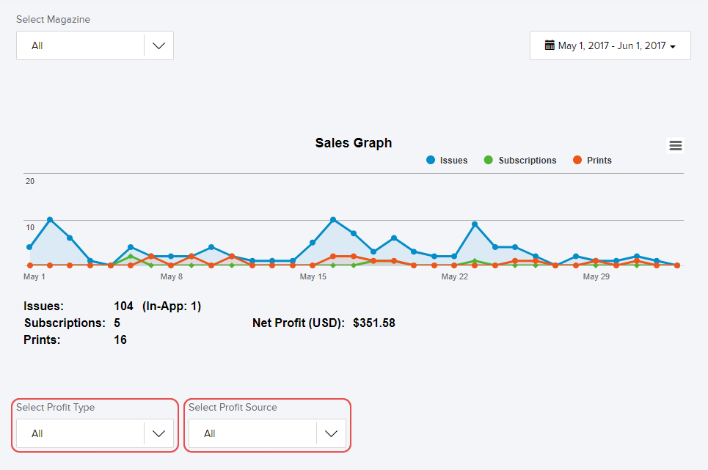Click the orange Prints legend dot
The width and height of the screenshot is (708, 470).
pyautogui.click(x=577, y=161)
